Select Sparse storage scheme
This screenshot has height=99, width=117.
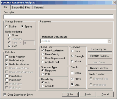coord(27,27)
